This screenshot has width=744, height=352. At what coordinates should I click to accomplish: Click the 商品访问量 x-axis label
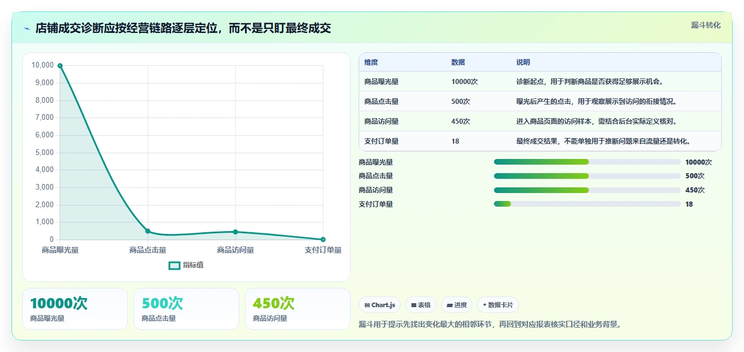click(x=235, y=250)
